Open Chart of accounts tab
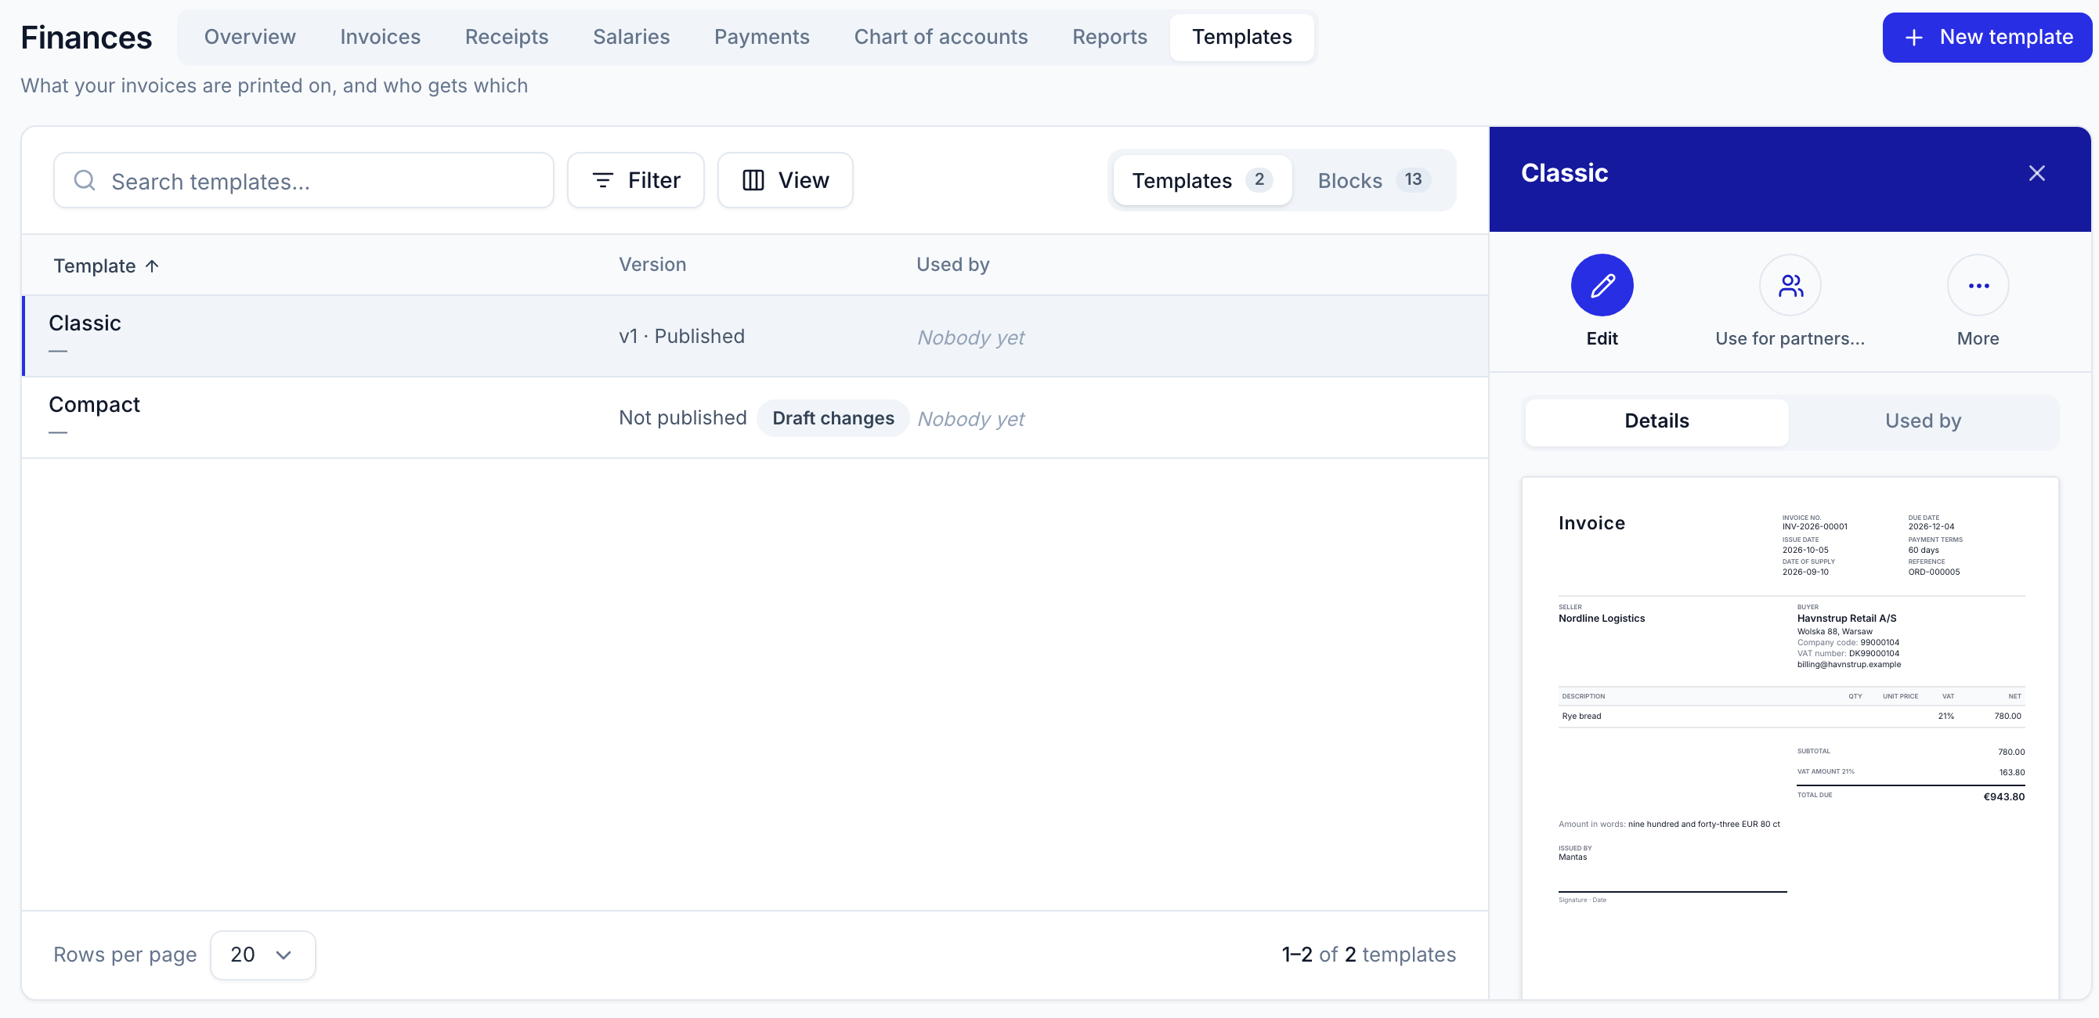The width and height of the screenshot is (2099, 1018). (941, 38)
